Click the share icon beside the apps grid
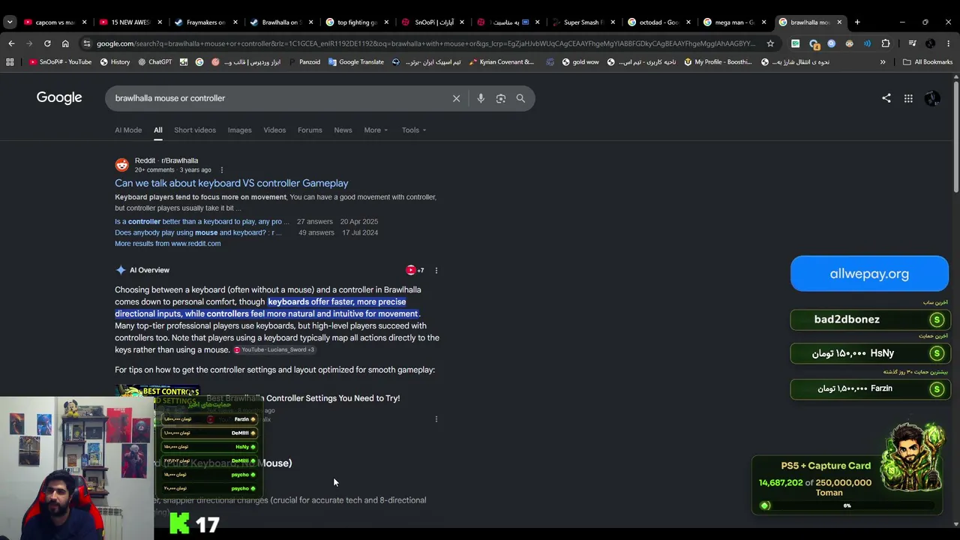This screenshot has height=540, width=960. click(x=886, y=98)
